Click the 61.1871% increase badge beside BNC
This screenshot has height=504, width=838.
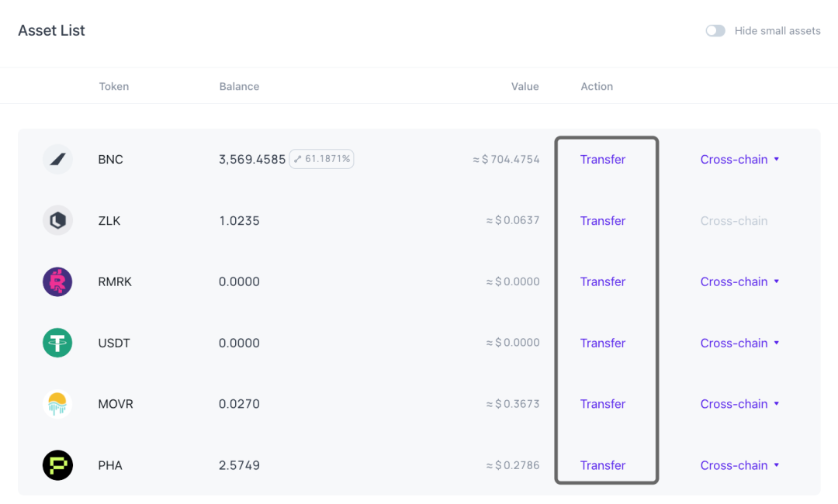321,159
